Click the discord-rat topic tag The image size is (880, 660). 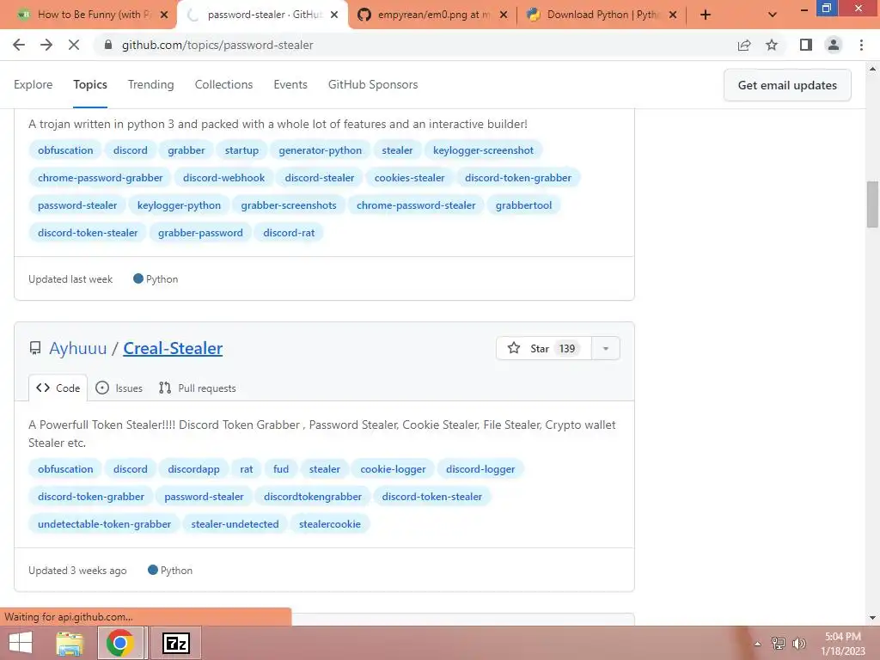(x=289, y=233)
